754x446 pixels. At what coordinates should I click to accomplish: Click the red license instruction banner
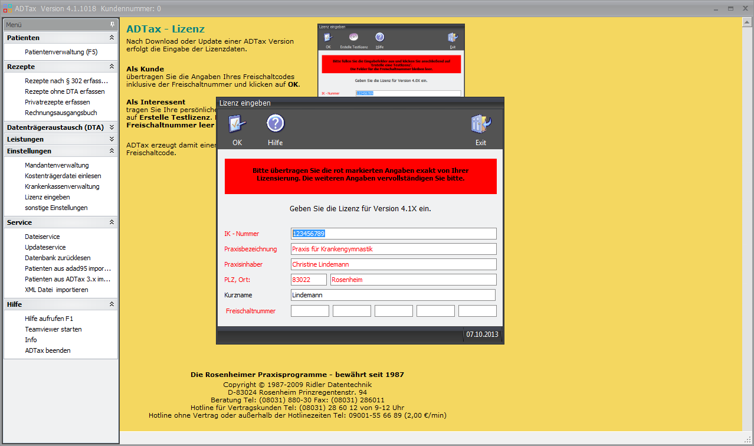[x=360, y=176]
